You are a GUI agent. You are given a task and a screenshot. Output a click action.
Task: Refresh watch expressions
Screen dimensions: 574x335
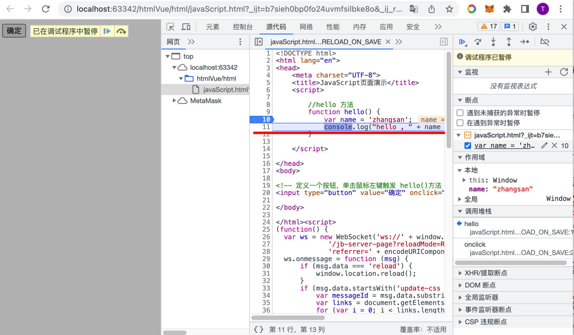(x=564, y=72)
